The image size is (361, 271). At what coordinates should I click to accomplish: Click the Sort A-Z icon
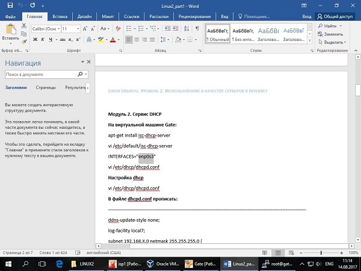coord(185,28)
